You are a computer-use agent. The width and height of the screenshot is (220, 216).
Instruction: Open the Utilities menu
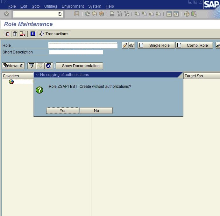[51, 6]
